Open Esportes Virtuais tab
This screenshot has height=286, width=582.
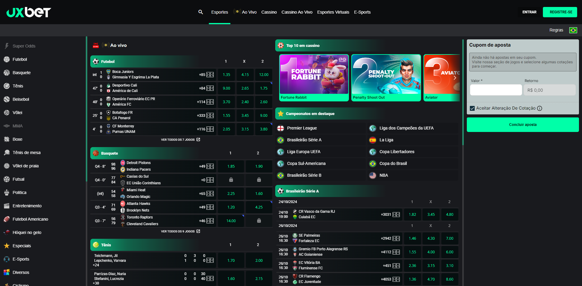[333, 12]
